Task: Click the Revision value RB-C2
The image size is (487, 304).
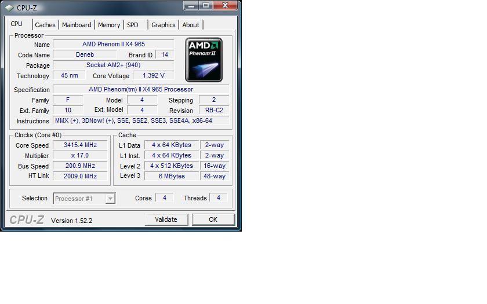Action: (214, 110)
